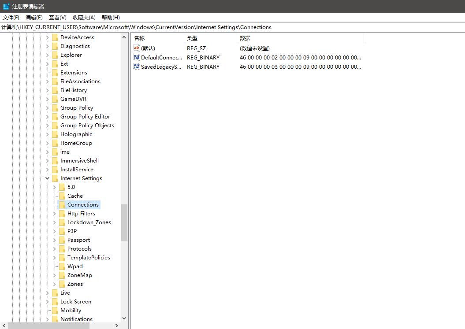The image size is (465, 329).
Task: Click the Group Policy Editor folder icon
Action: pos(55,117)
